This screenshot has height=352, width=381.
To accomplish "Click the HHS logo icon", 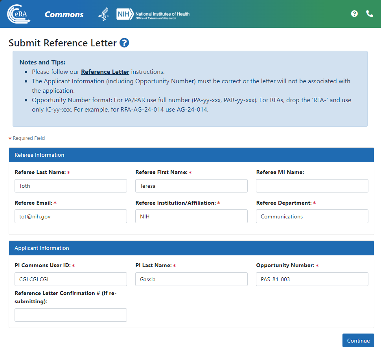I will click(103, 14).
